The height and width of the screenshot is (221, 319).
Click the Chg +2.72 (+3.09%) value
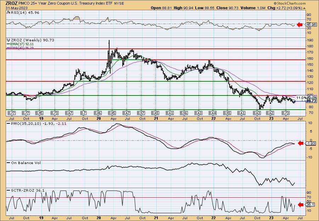click(x=285, y=8)
